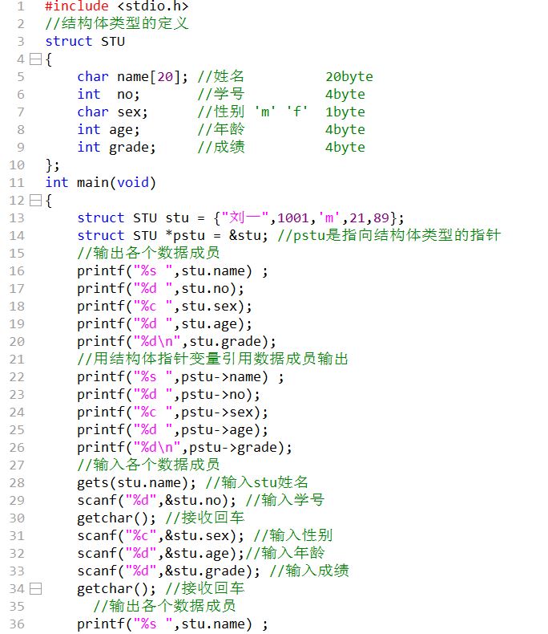This screenshot has width=548, height=634.
Task: Click the '1byte' comment text
Action: point(345,112)
